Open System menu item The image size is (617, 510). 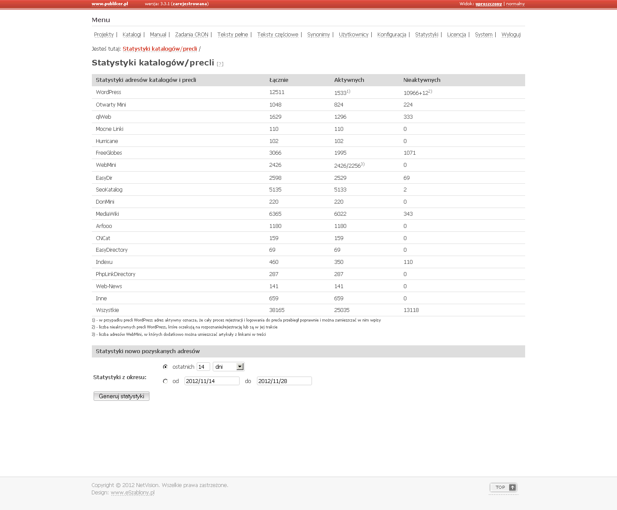[484, 35]
